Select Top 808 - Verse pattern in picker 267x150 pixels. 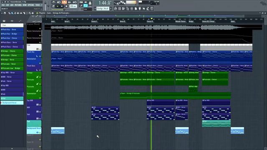point(12,72)
